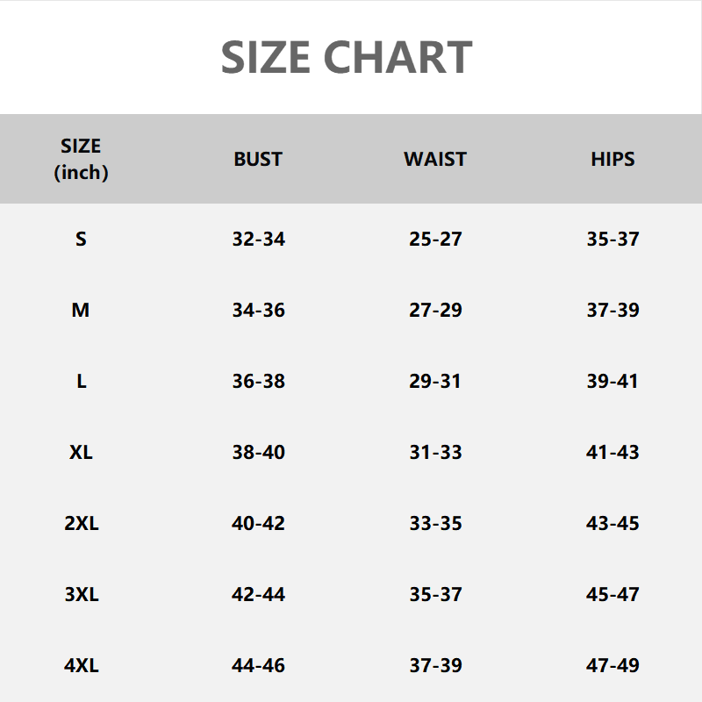Select hips value 45-47 for size 3XL

[x=612, y=594]
